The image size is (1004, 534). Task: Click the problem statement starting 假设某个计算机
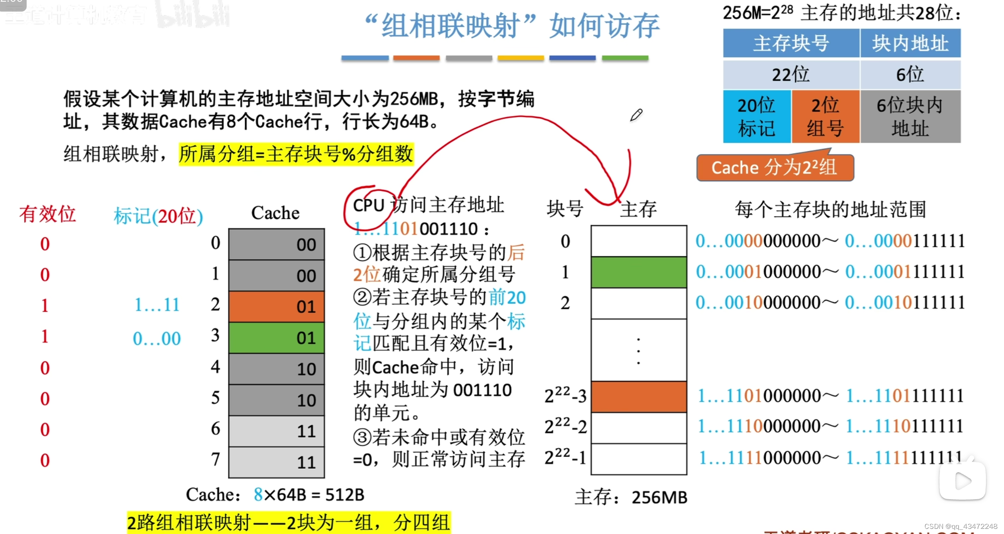(299, 110)
